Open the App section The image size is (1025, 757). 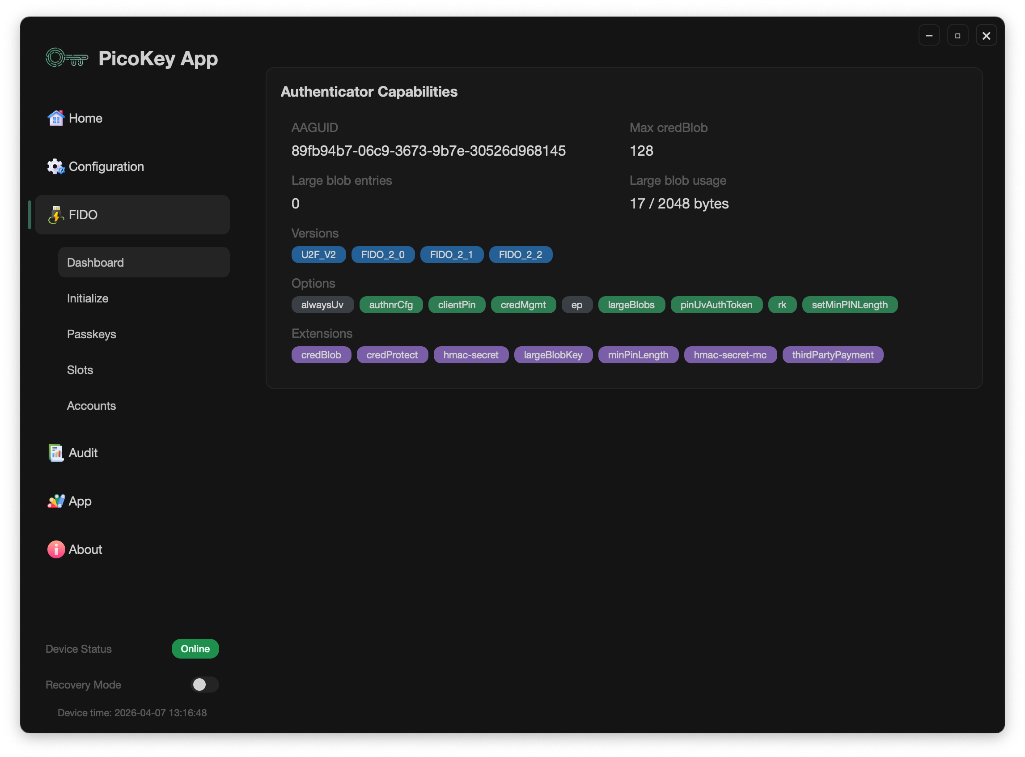point(80,501)
